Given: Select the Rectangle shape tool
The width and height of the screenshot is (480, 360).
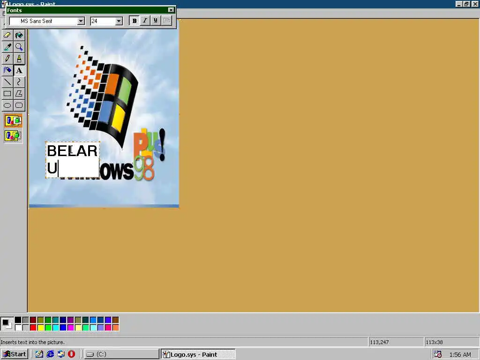Looking at the screenshot, I should [7, 94].
